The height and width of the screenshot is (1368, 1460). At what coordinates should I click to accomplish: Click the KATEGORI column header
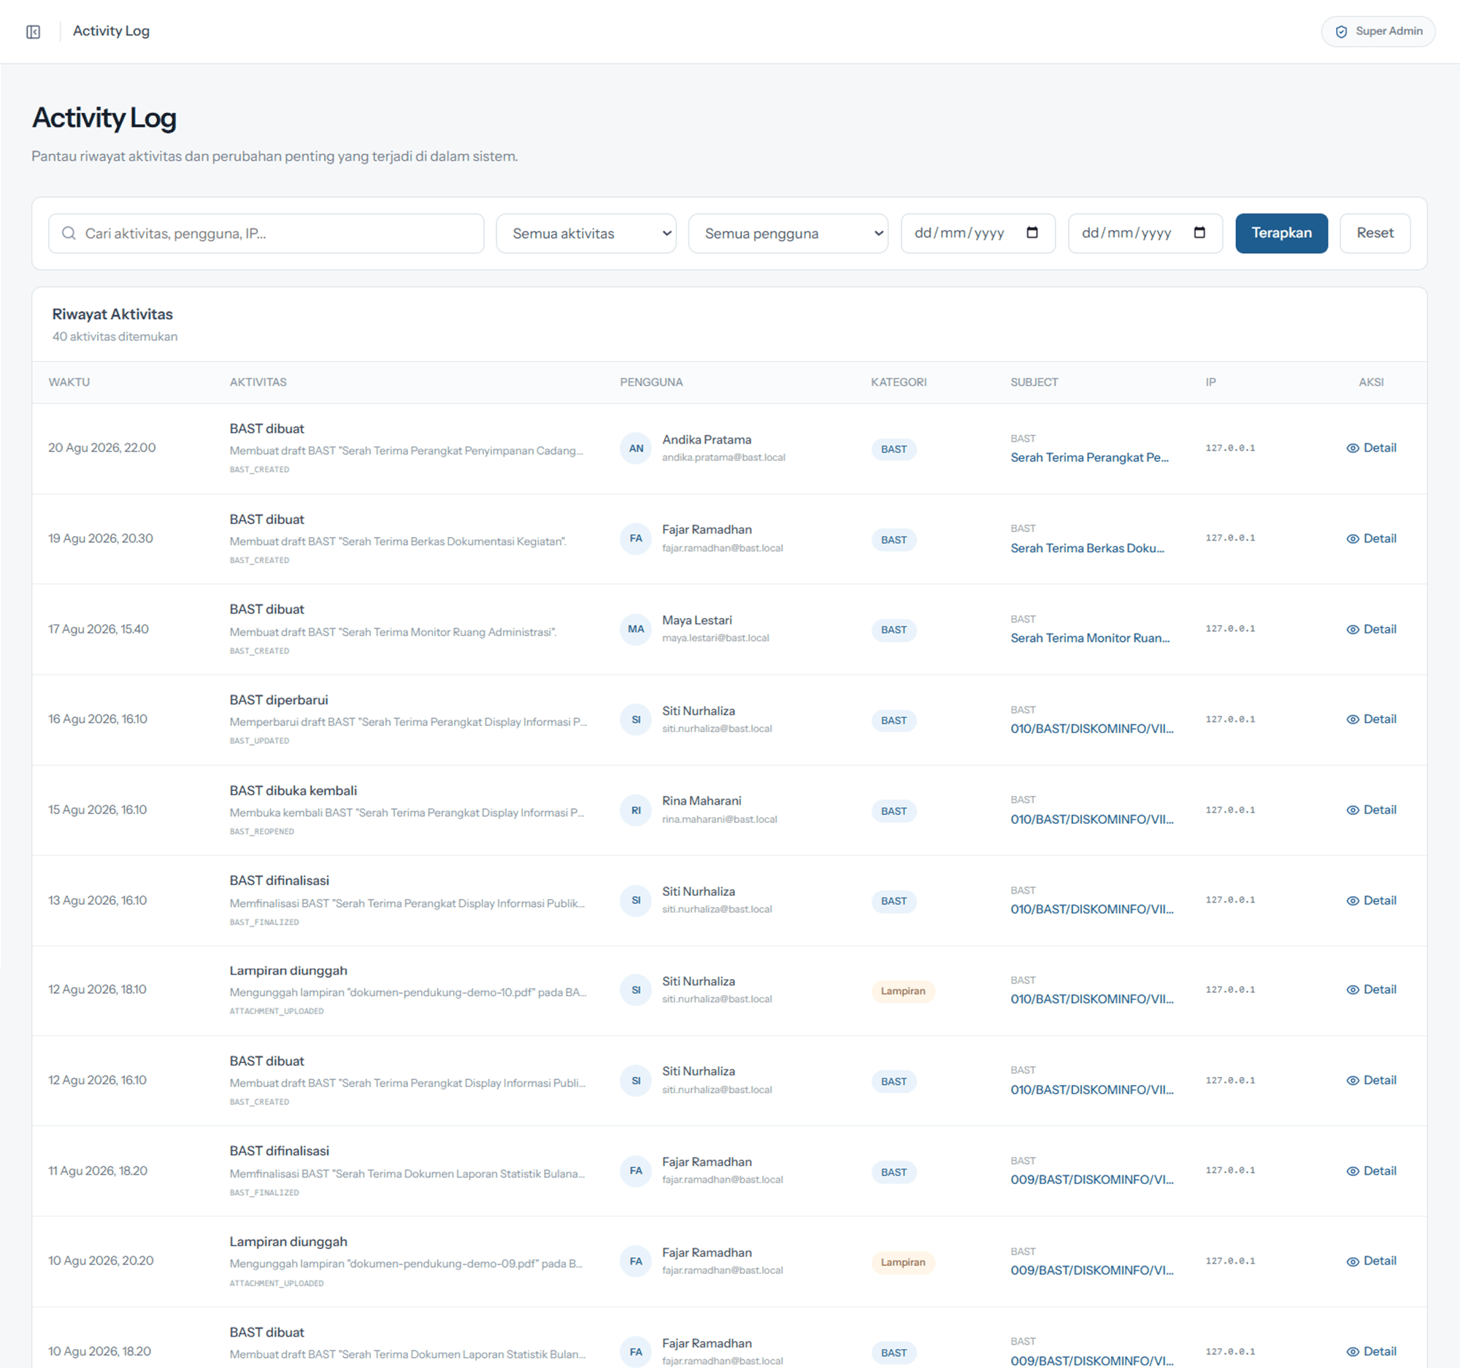tap(898, 382)
